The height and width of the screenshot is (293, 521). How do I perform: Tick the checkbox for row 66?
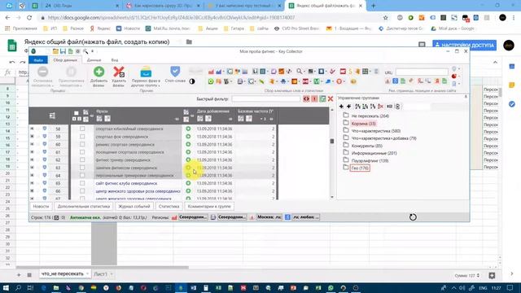82,191
